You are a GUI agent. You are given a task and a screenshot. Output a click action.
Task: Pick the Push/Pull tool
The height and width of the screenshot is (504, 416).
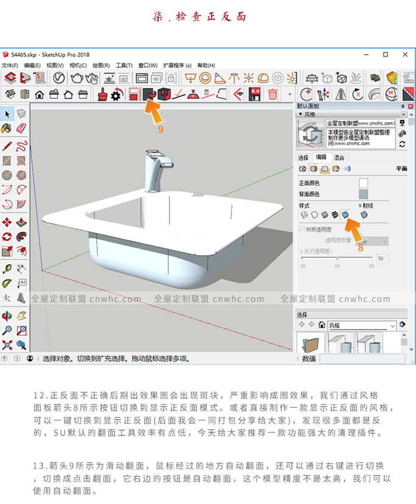click(x=21, y=222)
